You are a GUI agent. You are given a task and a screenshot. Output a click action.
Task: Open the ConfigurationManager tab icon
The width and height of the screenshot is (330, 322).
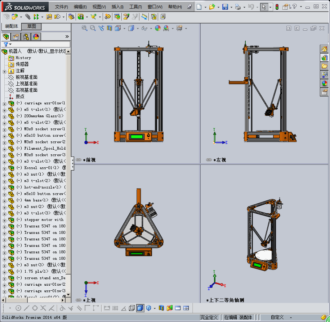click(x=26, y=37)
